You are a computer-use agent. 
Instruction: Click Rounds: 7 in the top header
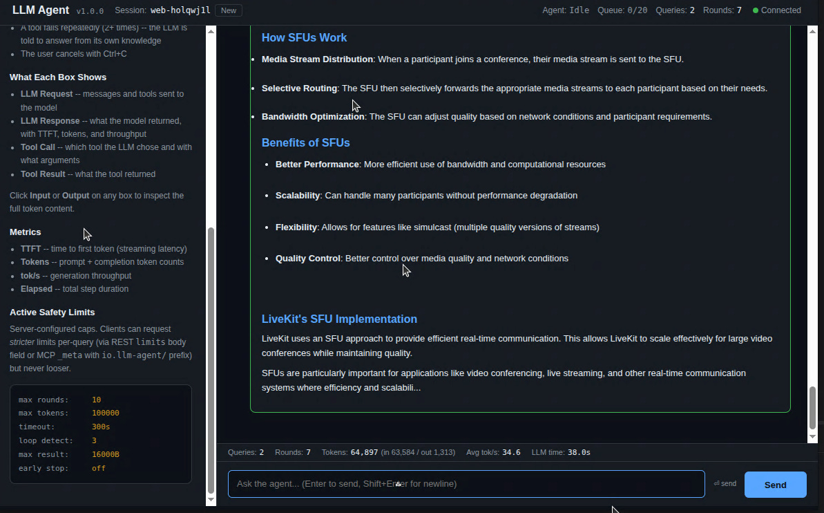pyautogui.click(x=722, y=10)
